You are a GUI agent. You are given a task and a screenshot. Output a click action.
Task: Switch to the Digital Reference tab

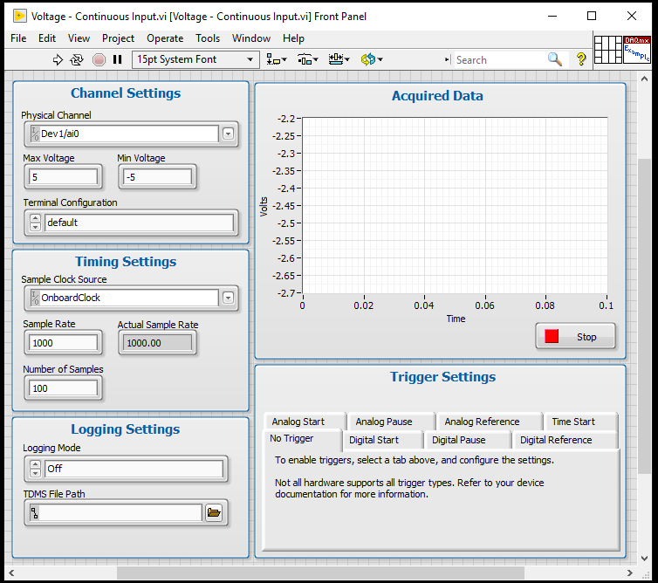tap(564, 440)
